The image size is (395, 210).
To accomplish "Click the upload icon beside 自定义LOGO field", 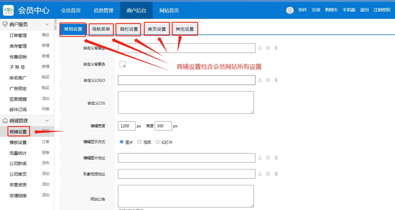I will click(x=260, y=80).
